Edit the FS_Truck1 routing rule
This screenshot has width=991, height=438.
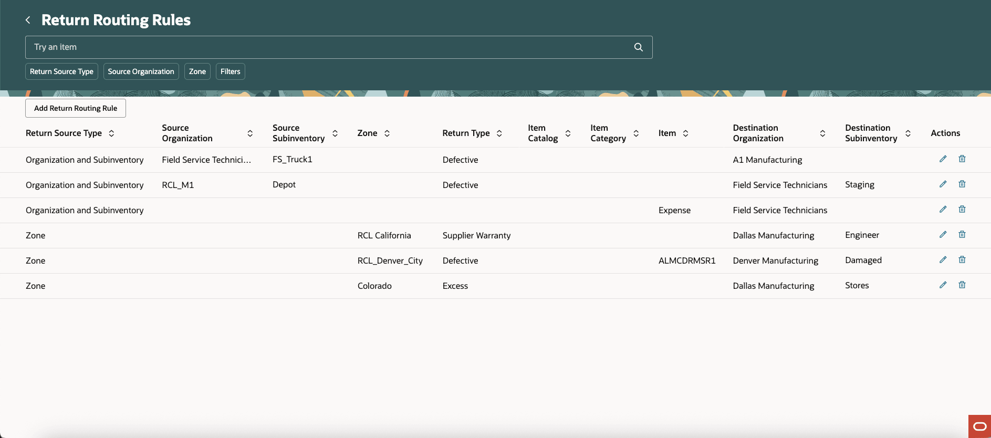tap(943, 159)
